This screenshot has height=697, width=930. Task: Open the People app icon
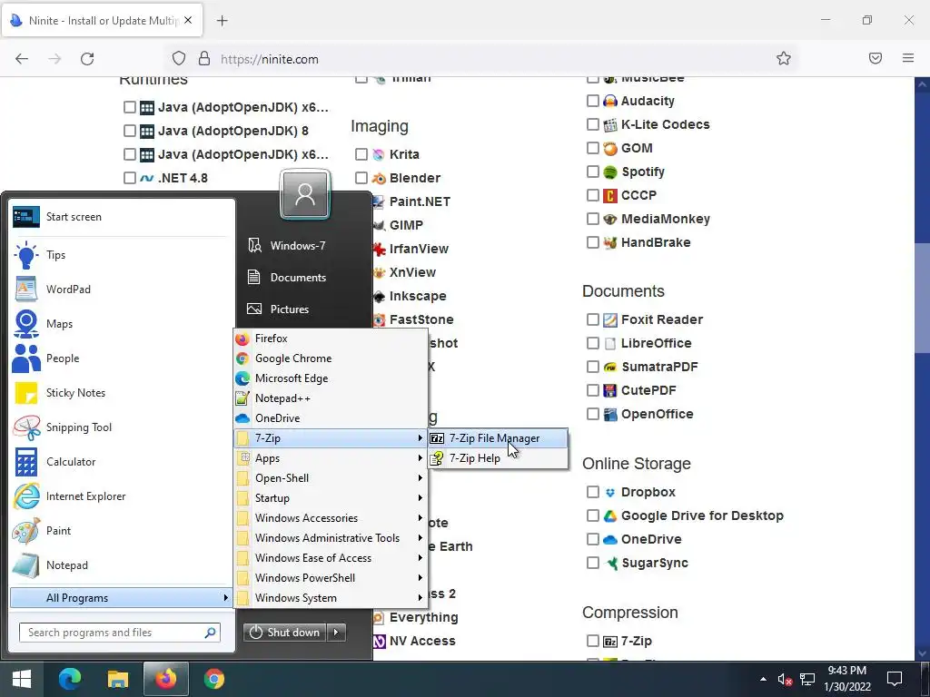tap(26, 358)
